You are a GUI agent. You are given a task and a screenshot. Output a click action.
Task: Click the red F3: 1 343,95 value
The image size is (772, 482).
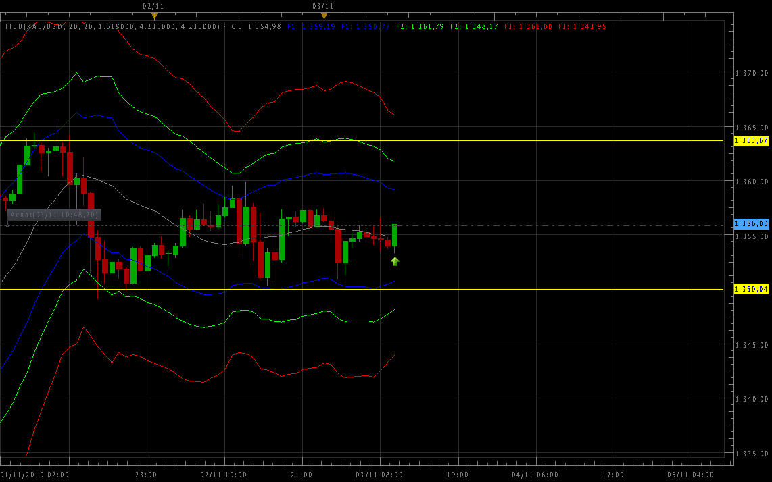pos(582,26)
